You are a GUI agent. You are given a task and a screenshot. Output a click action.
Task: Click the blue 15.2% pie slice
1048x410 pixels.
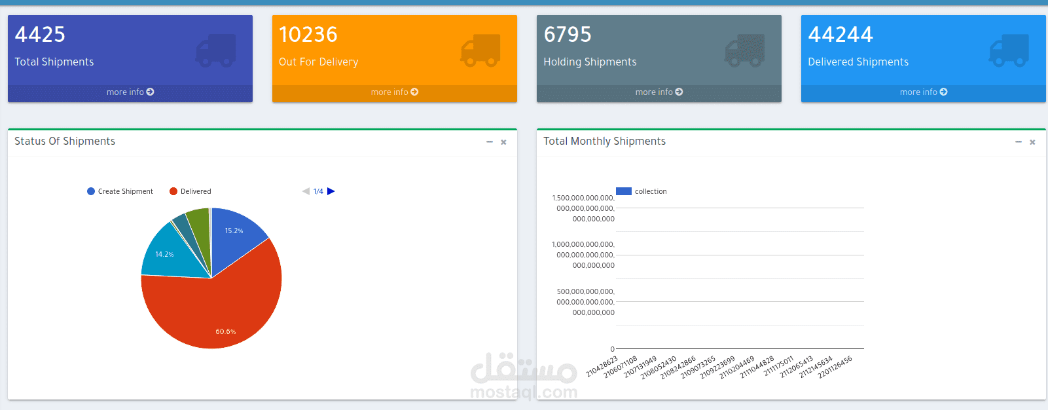point(232,234)
